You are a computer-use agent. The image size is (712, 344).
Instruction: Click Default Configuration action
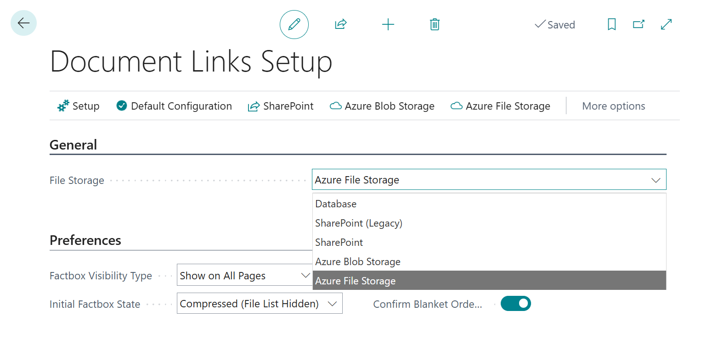coord(174,106)
